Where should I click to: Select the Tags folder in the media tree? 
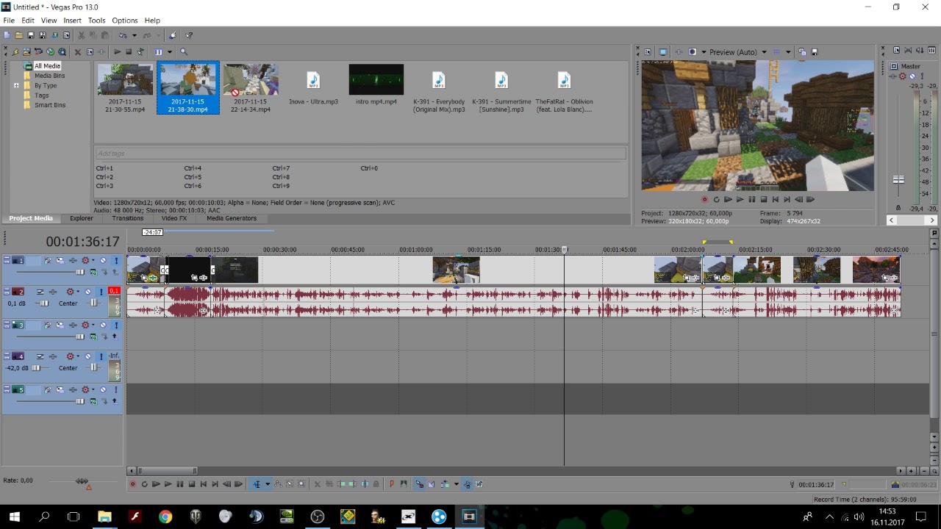[41, 96]
